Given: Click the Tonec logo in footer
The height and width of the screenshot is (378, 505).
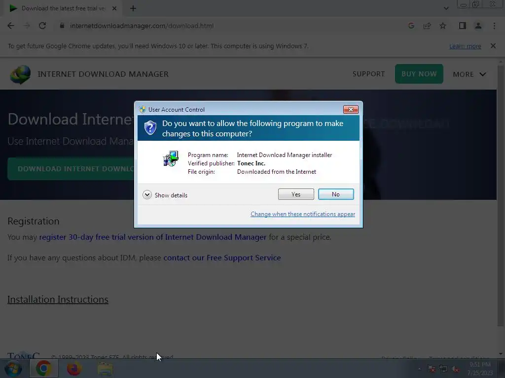Looking at the screenshot, I should [24, 355].
